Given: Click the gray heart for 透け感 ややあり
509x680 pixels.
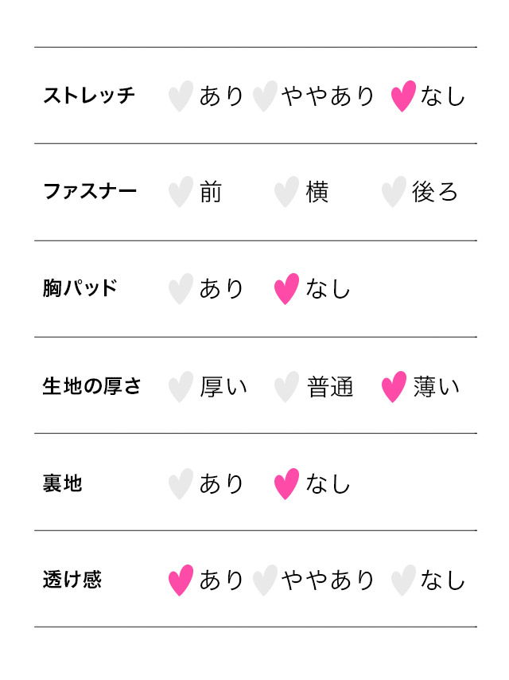Looking at the screenshot, I should click(265, 580).
